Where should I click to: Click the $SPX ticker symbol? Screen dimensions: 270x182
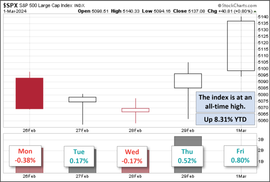[x=11, y=4]
